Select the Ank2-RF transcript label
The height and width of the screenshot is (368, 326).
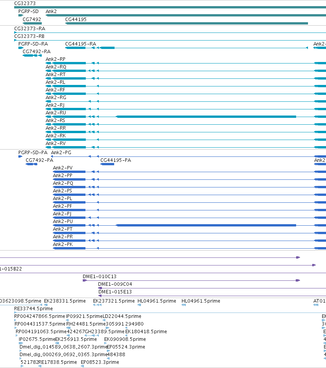coord(55,90)
